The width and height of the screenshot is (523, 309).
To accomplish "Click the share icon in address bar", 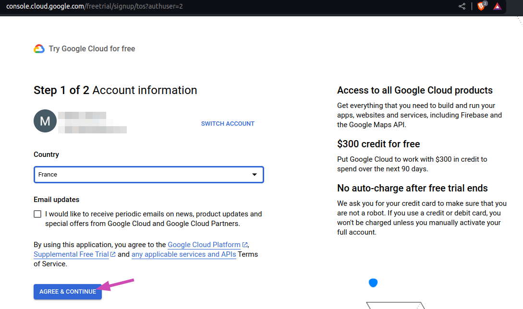I will tap(462, 6).
